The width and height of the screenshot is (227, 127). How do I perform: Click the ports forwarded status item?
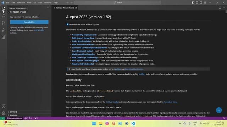(36, 119)
